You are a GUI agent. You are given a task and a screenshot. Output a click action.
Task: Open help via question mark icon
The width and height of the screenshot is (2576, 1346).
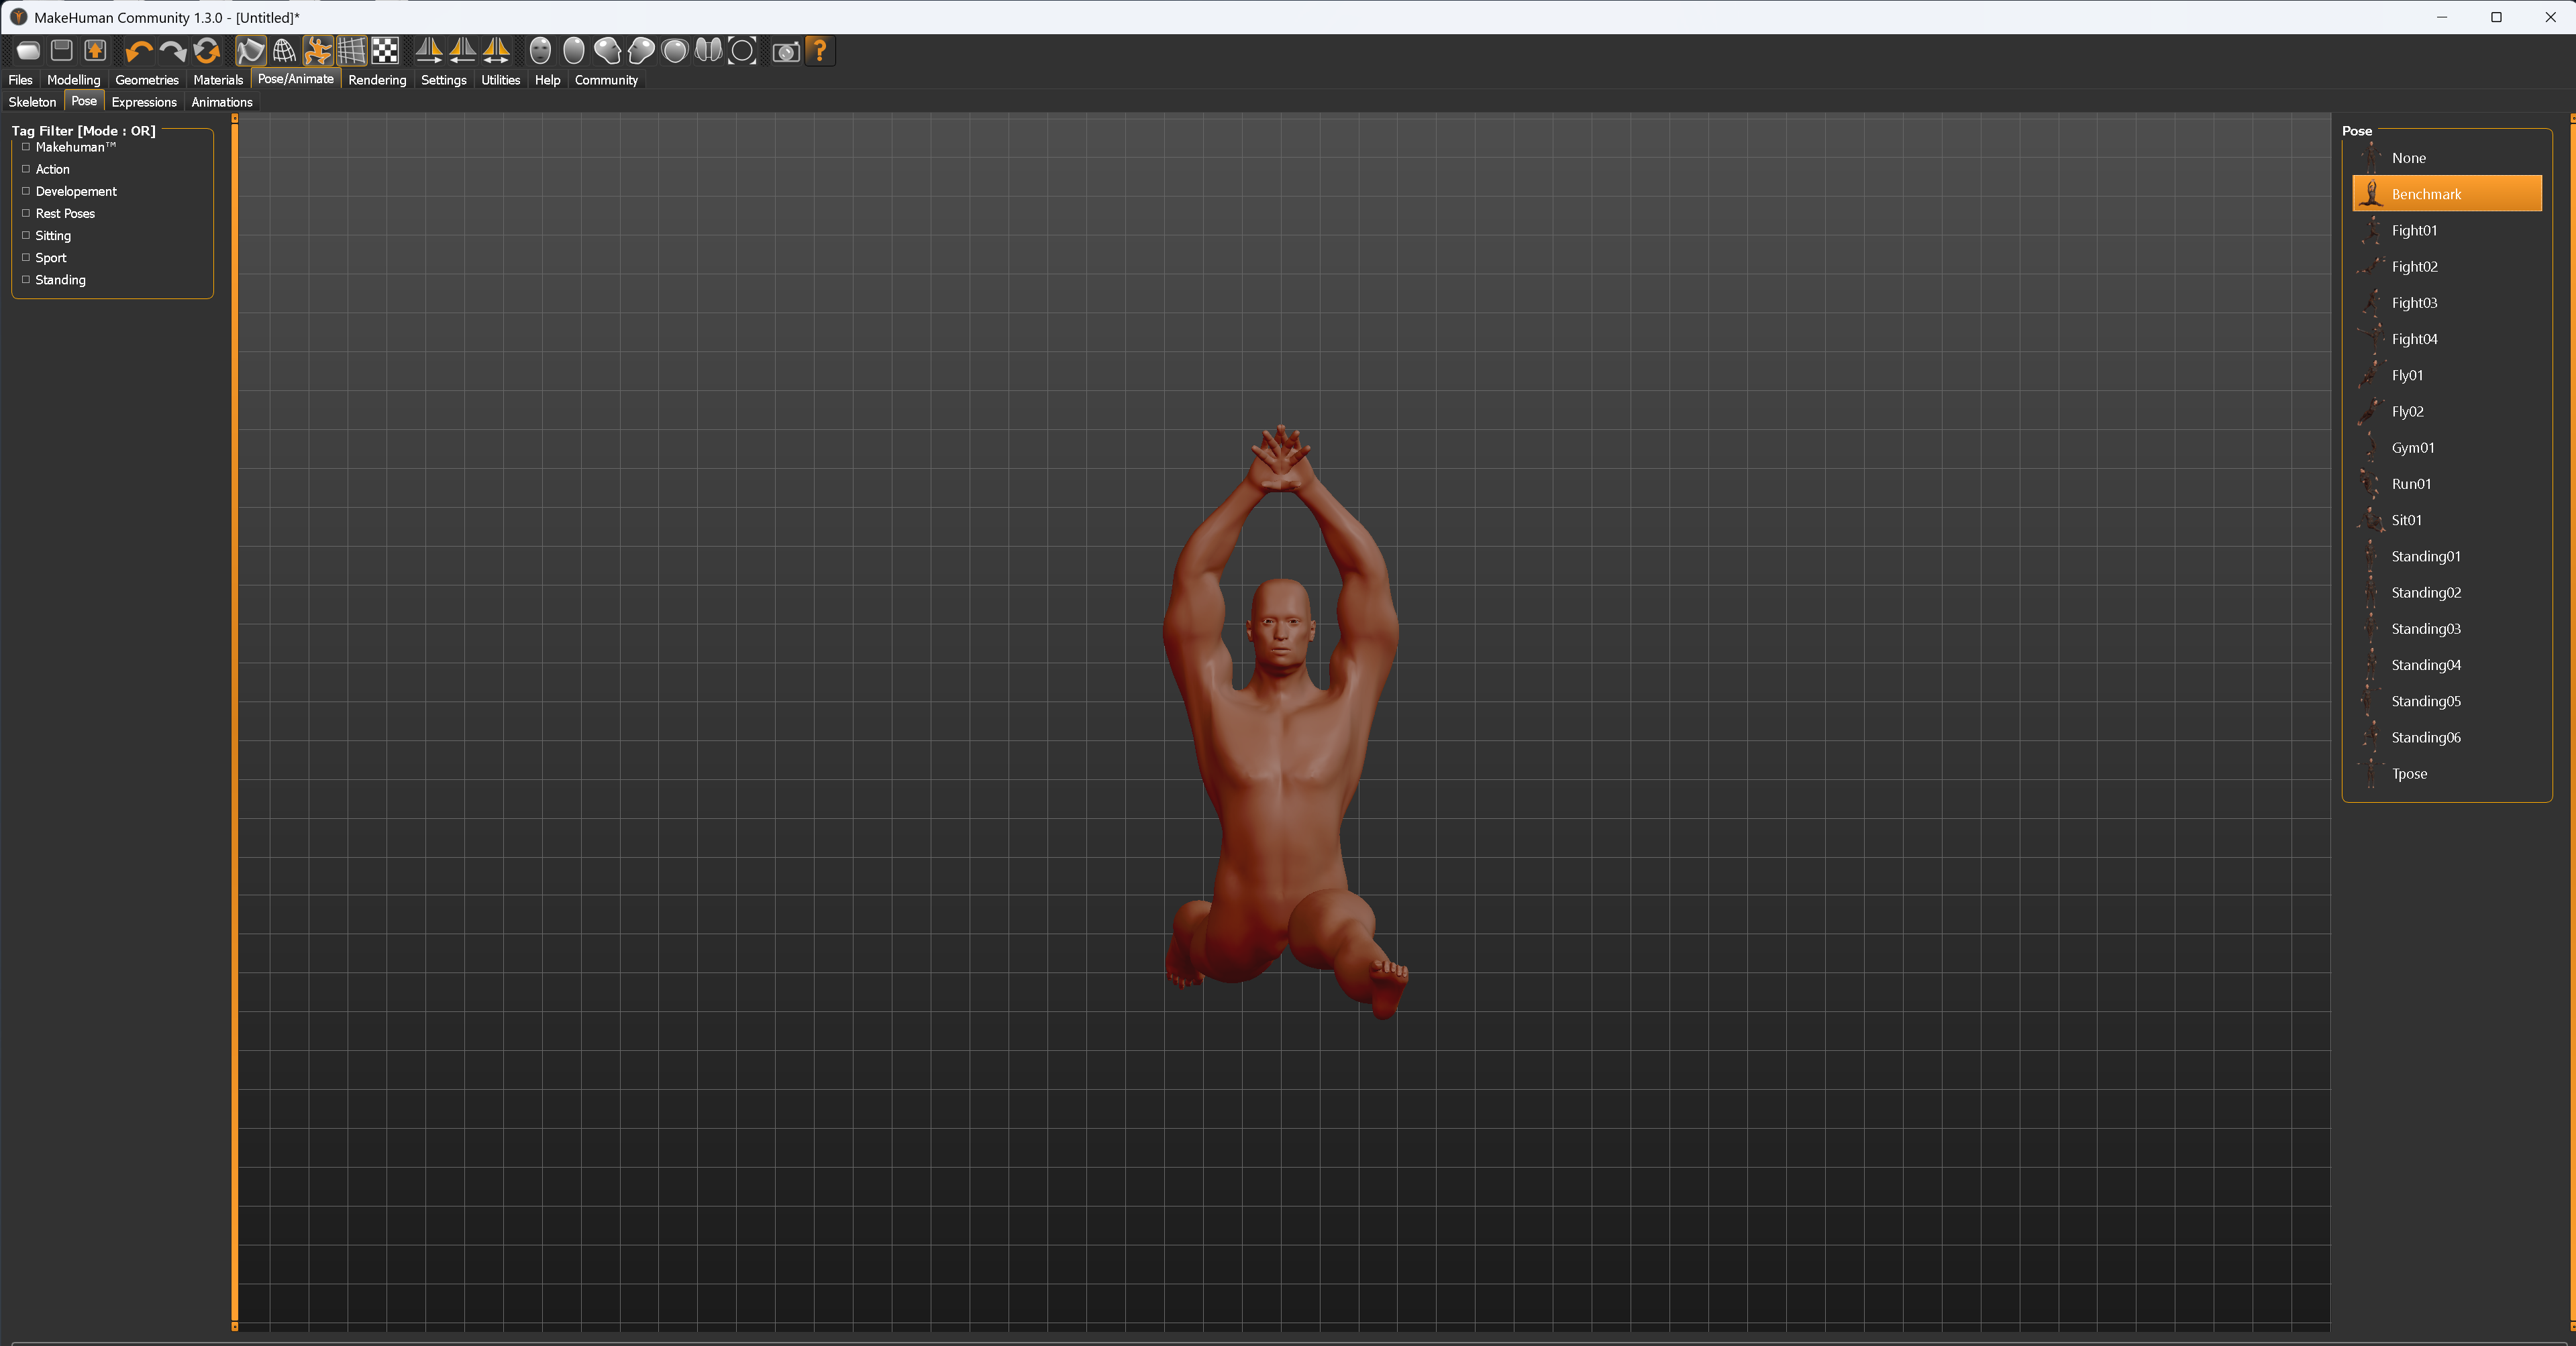click(820, 50)
